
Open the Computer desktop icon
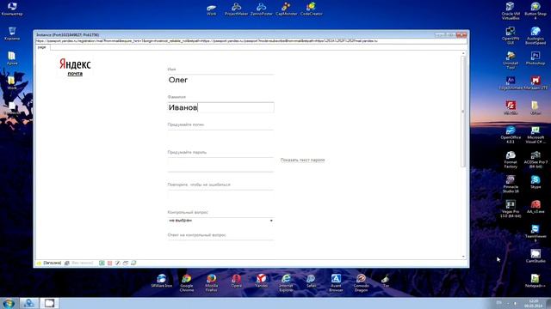click(12, 9)
